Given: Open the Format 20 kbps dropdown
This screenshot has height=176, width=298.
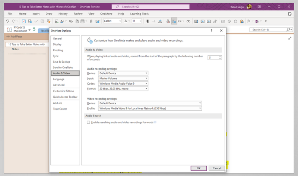Looking at the screenshot, I should 123,89.
